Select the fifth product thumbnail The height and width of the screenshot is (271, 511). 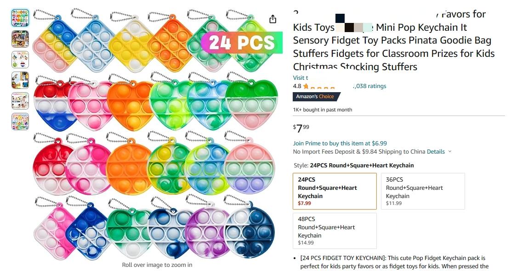click(x=20, y=101)
